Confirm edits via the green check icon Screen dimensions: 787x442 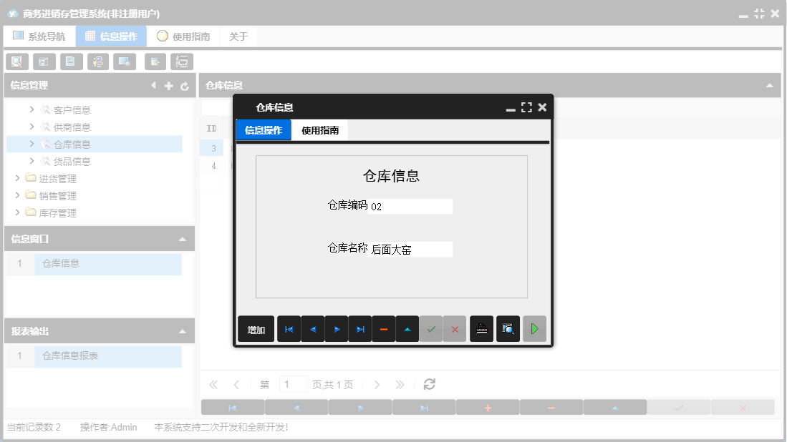[x=431, y=329]
